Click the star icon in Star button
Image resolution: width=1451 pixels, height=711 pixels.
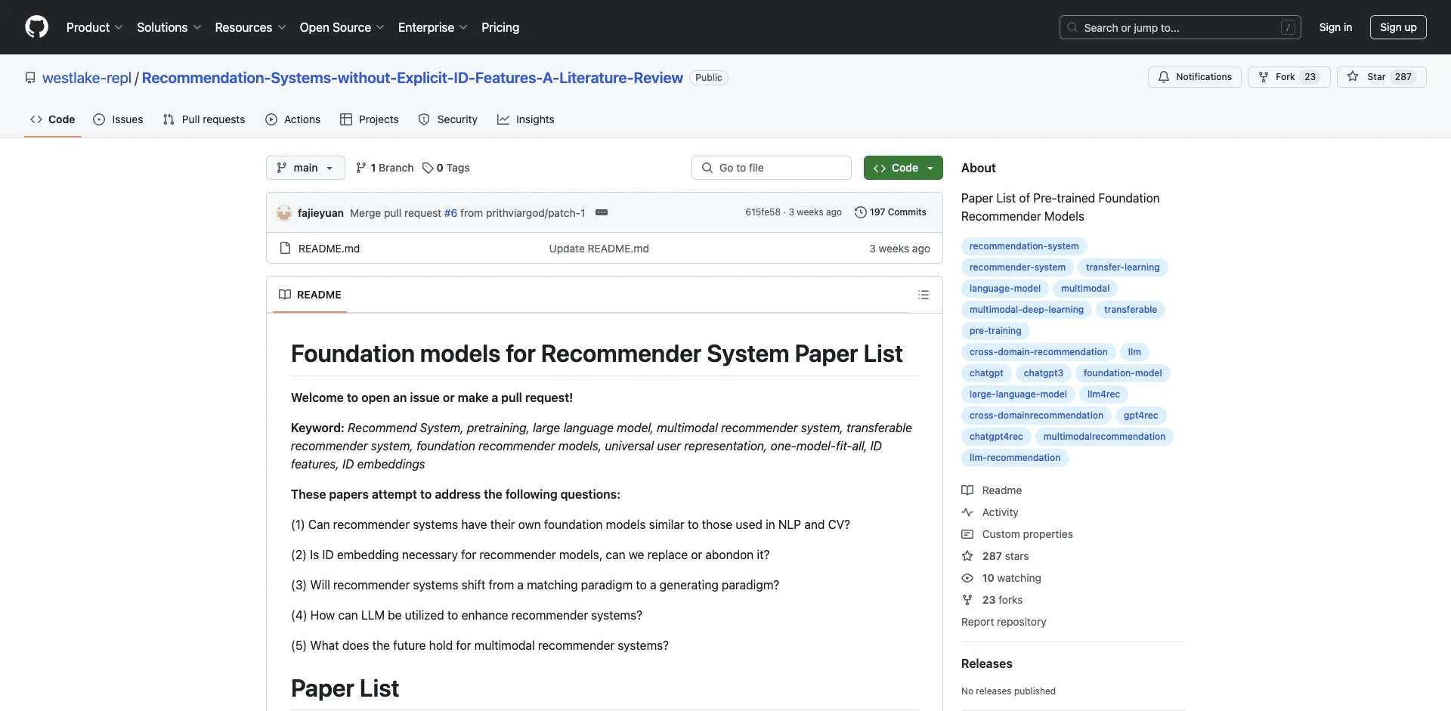[x=1353, y=77]
